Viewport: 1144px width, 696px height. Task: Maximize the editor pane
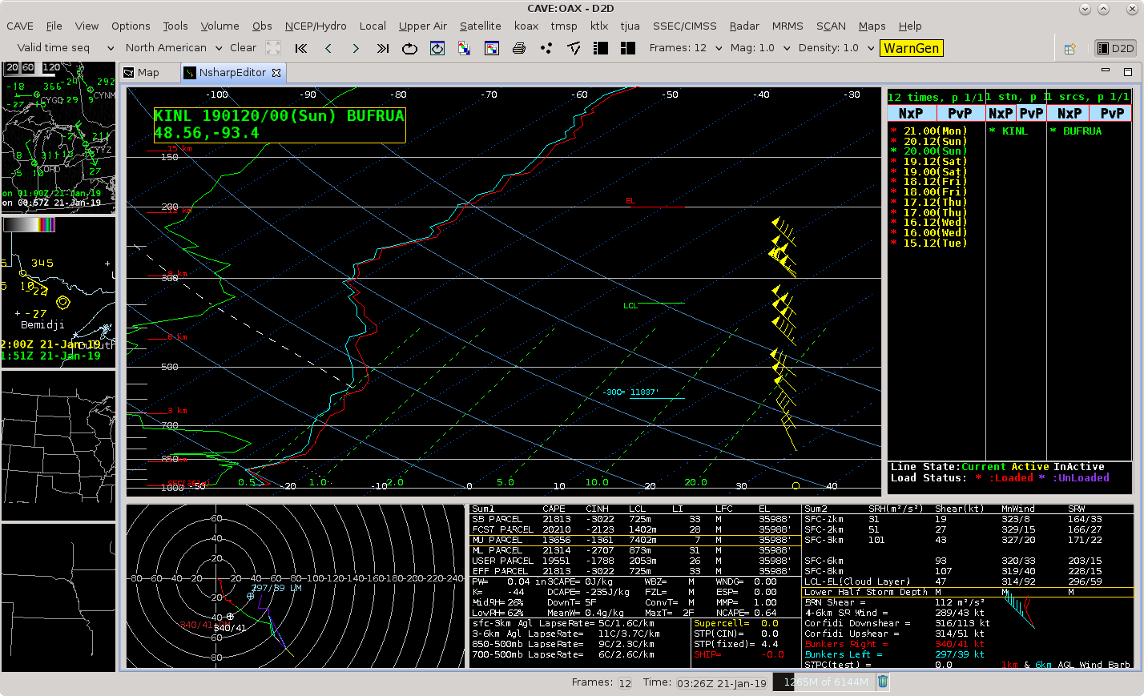(x=1127, y=71)
